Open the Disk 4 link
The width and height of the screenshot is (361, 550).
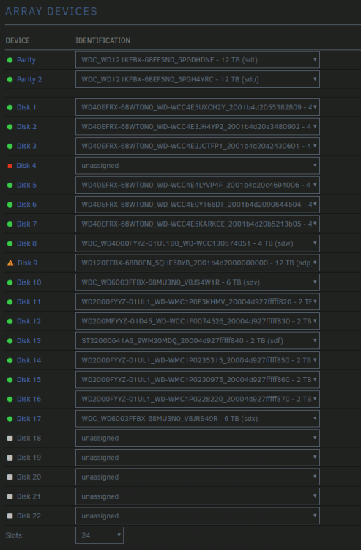pos(26,166)
